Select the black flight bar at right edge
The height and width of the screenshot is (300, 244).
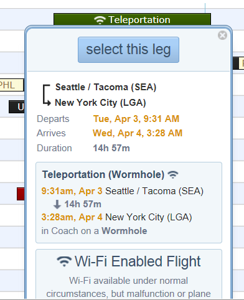point(236,63)
